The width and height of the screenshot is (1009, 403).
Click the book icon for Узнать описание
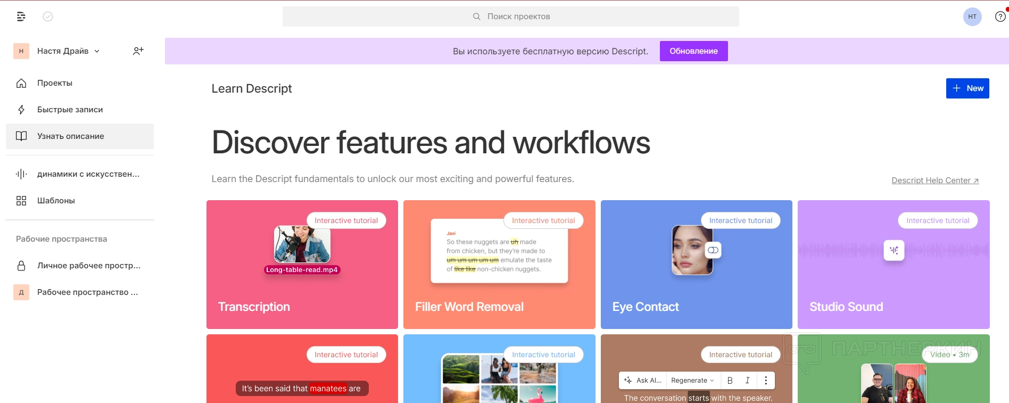(x=21, y=136)
